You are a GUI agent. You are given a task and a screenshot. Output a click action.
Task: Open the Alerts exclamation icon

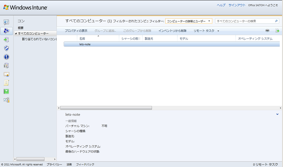[x=6, y=57]
